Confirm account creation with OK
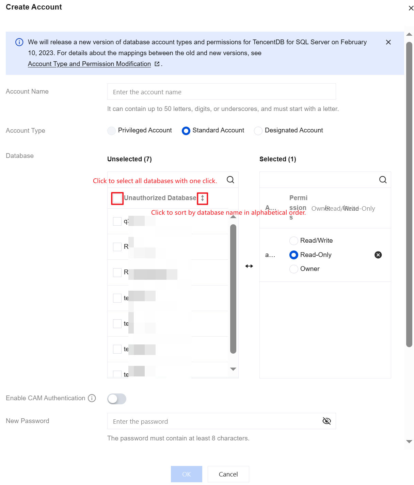 click(186, 474)
